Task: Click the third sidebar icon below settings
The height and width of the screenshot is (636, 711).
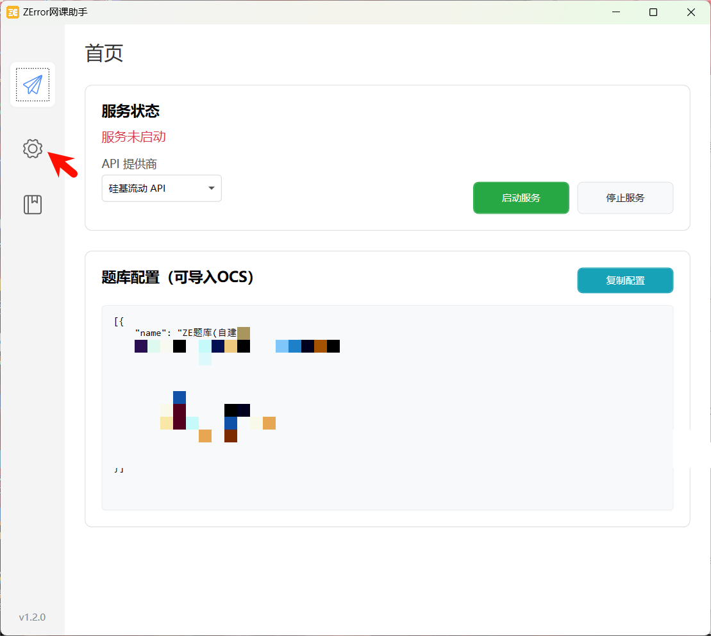Action: click(32, 204)
